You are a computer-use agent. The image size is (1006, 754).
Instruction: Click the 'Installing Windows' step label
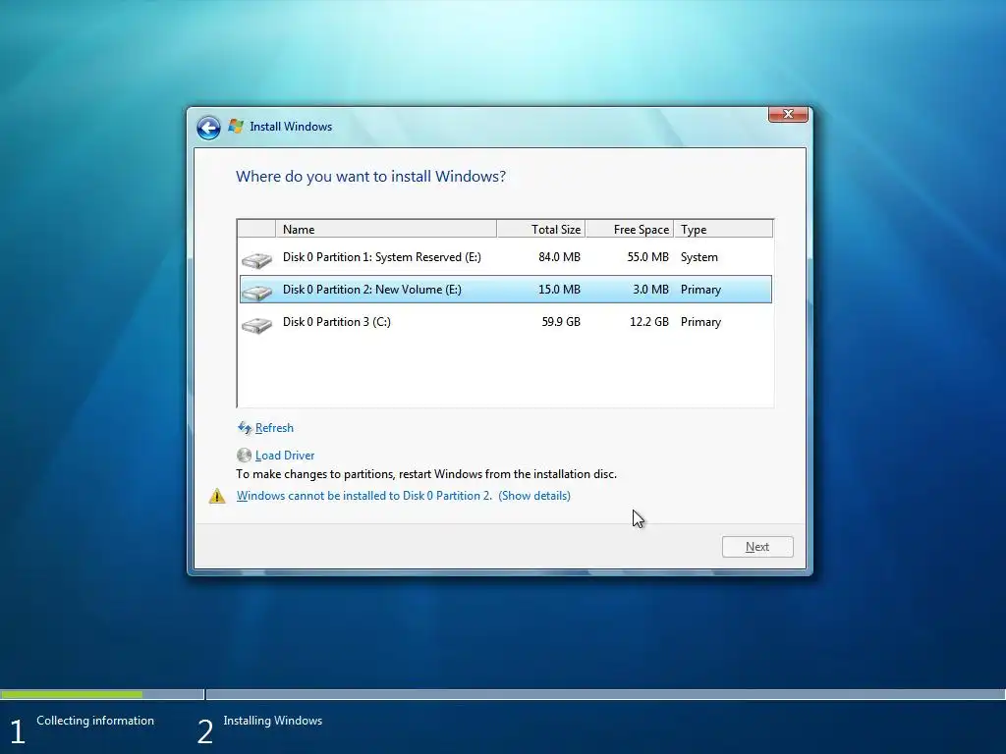tap(273, 721)
